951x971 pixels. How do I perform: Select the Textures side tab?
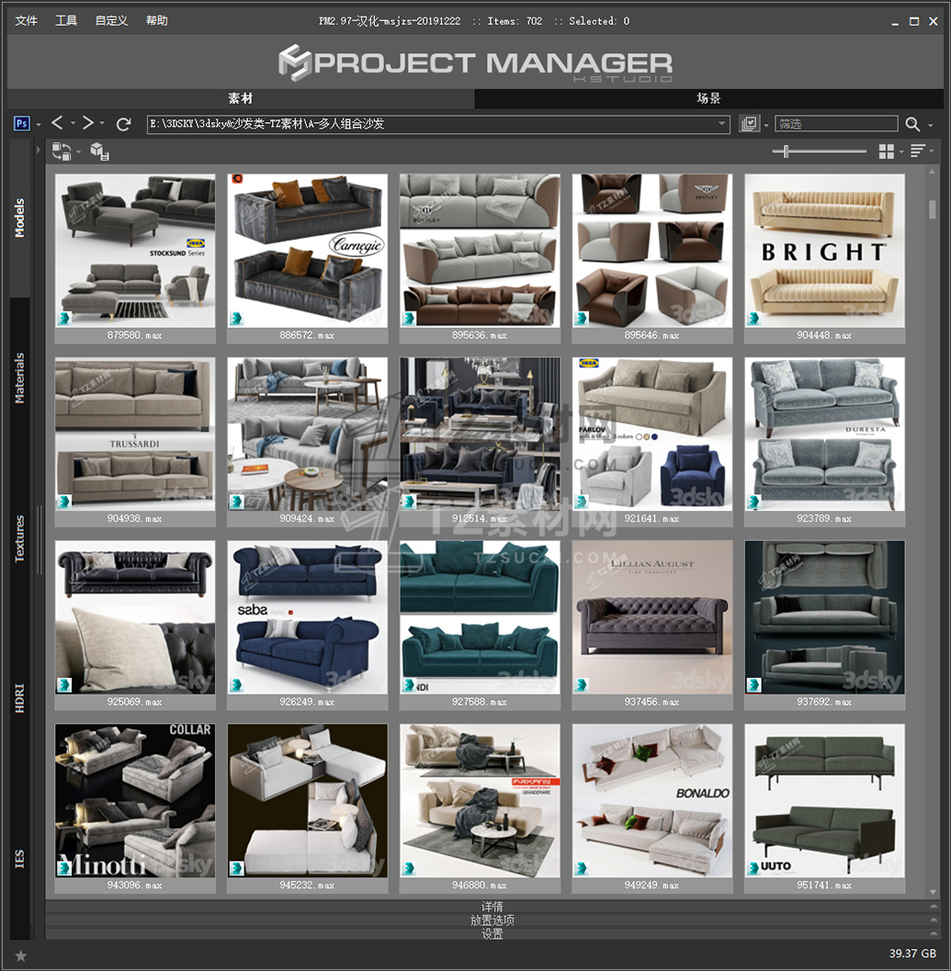point(20,538)
